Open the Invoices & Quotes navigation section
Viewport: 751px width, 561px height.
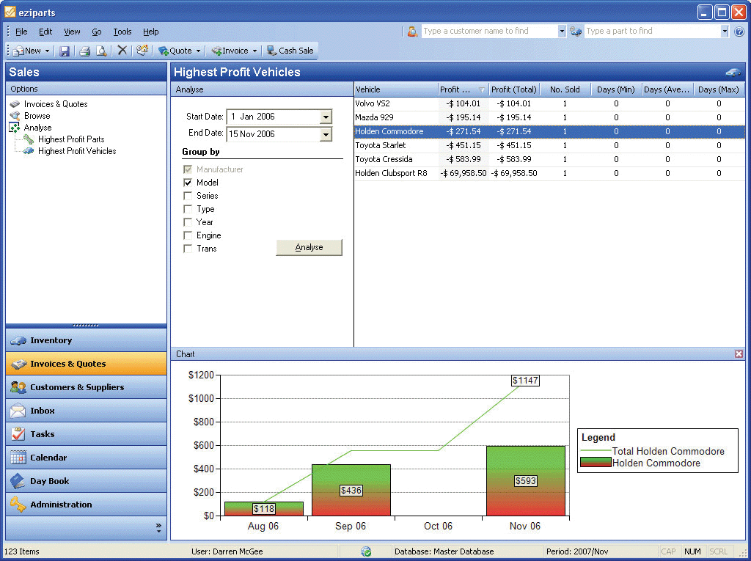coord(87,364)
